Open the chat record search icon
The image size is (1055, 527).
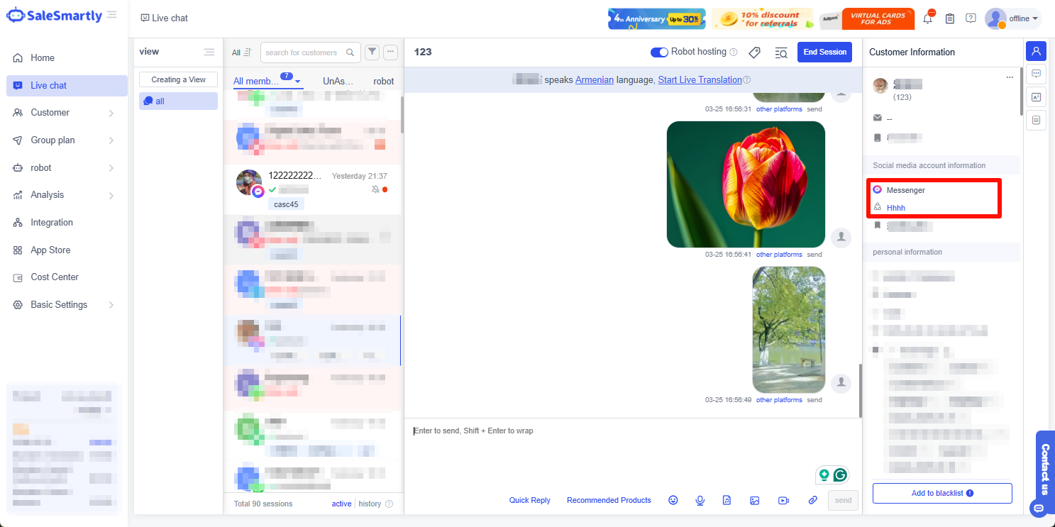(781, 52)
